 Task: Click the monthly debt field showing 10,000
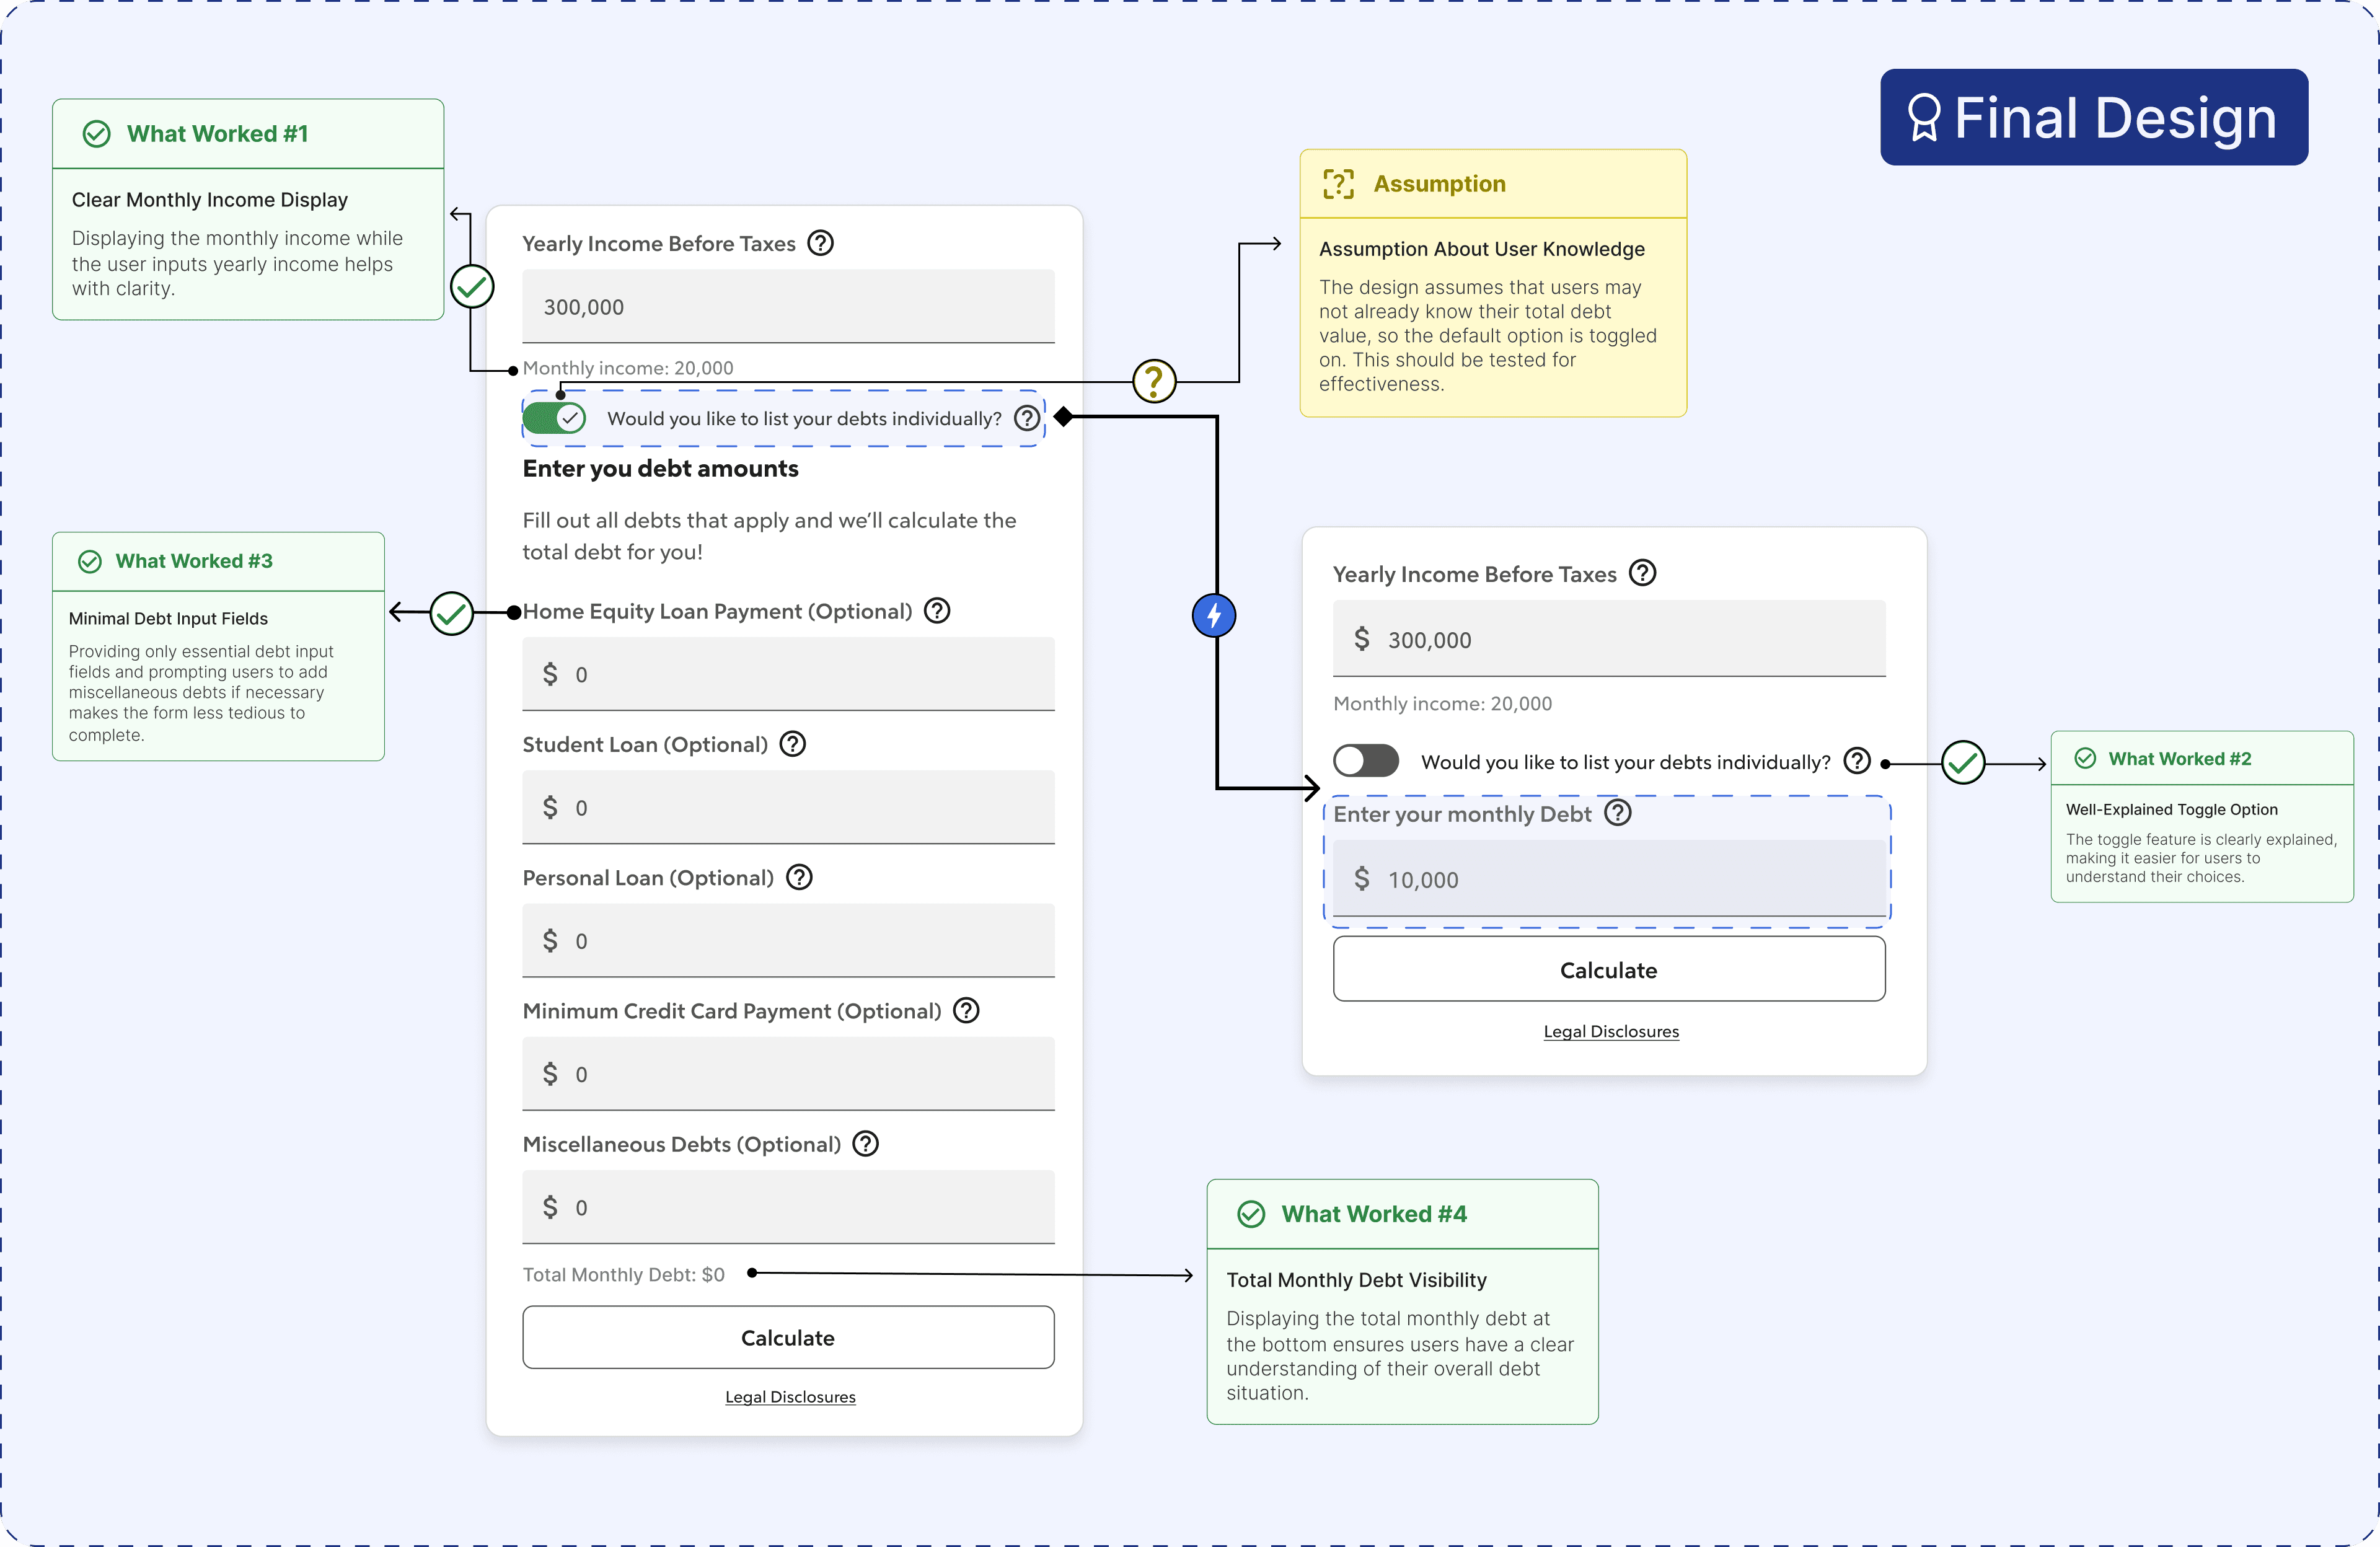click(1608, 879)
